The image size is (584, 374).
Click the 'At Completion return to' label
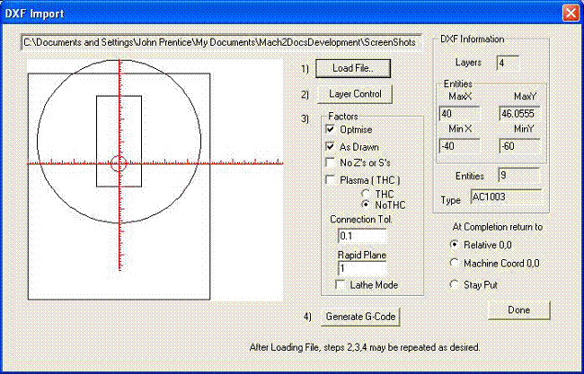(497, 227)
